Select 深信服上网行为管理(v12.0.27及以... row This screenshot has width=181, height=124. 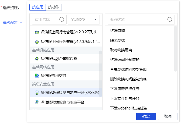pyautogui.click(x=66, y=32)
